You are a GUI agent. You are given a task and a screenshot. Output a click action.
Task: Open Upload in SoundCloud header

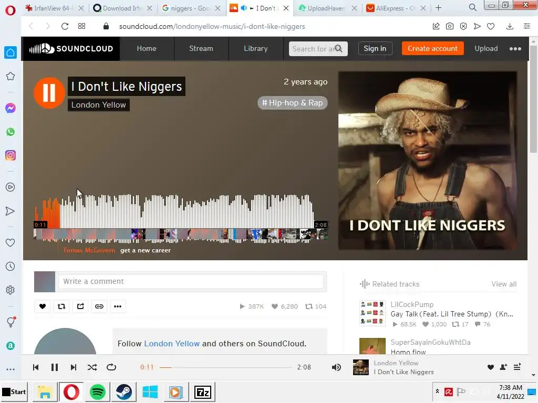pyautogui.click(x=486, y=49)
